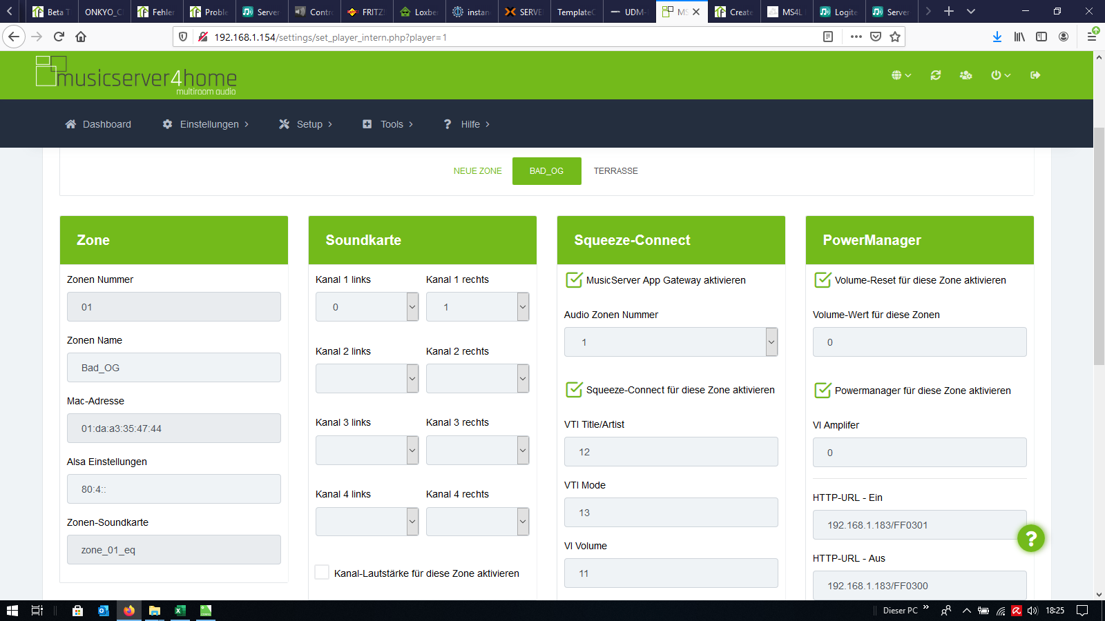This screenshot has width=1105, height=621.
Task: Click the volume speaker icon in system tray
Action: (1032, 611)
